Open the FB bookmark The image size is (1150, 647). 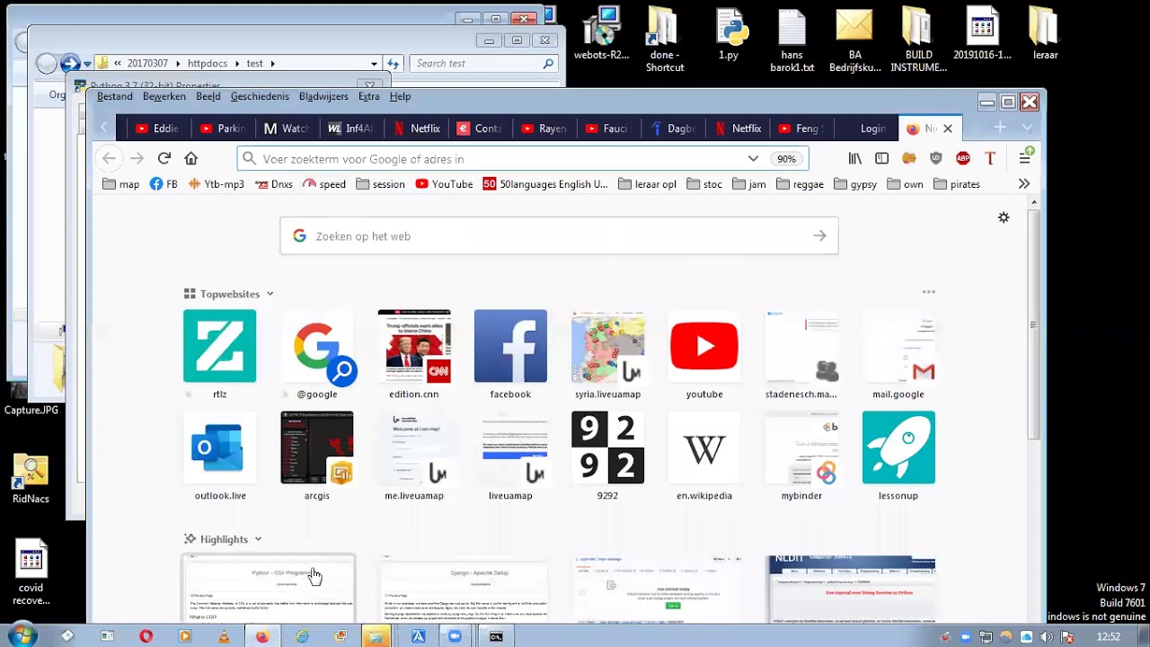164,184
